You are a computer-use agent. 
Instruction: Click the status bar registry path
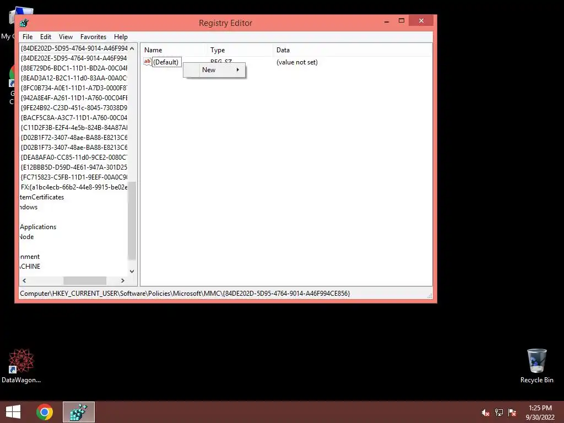(185, 294)
